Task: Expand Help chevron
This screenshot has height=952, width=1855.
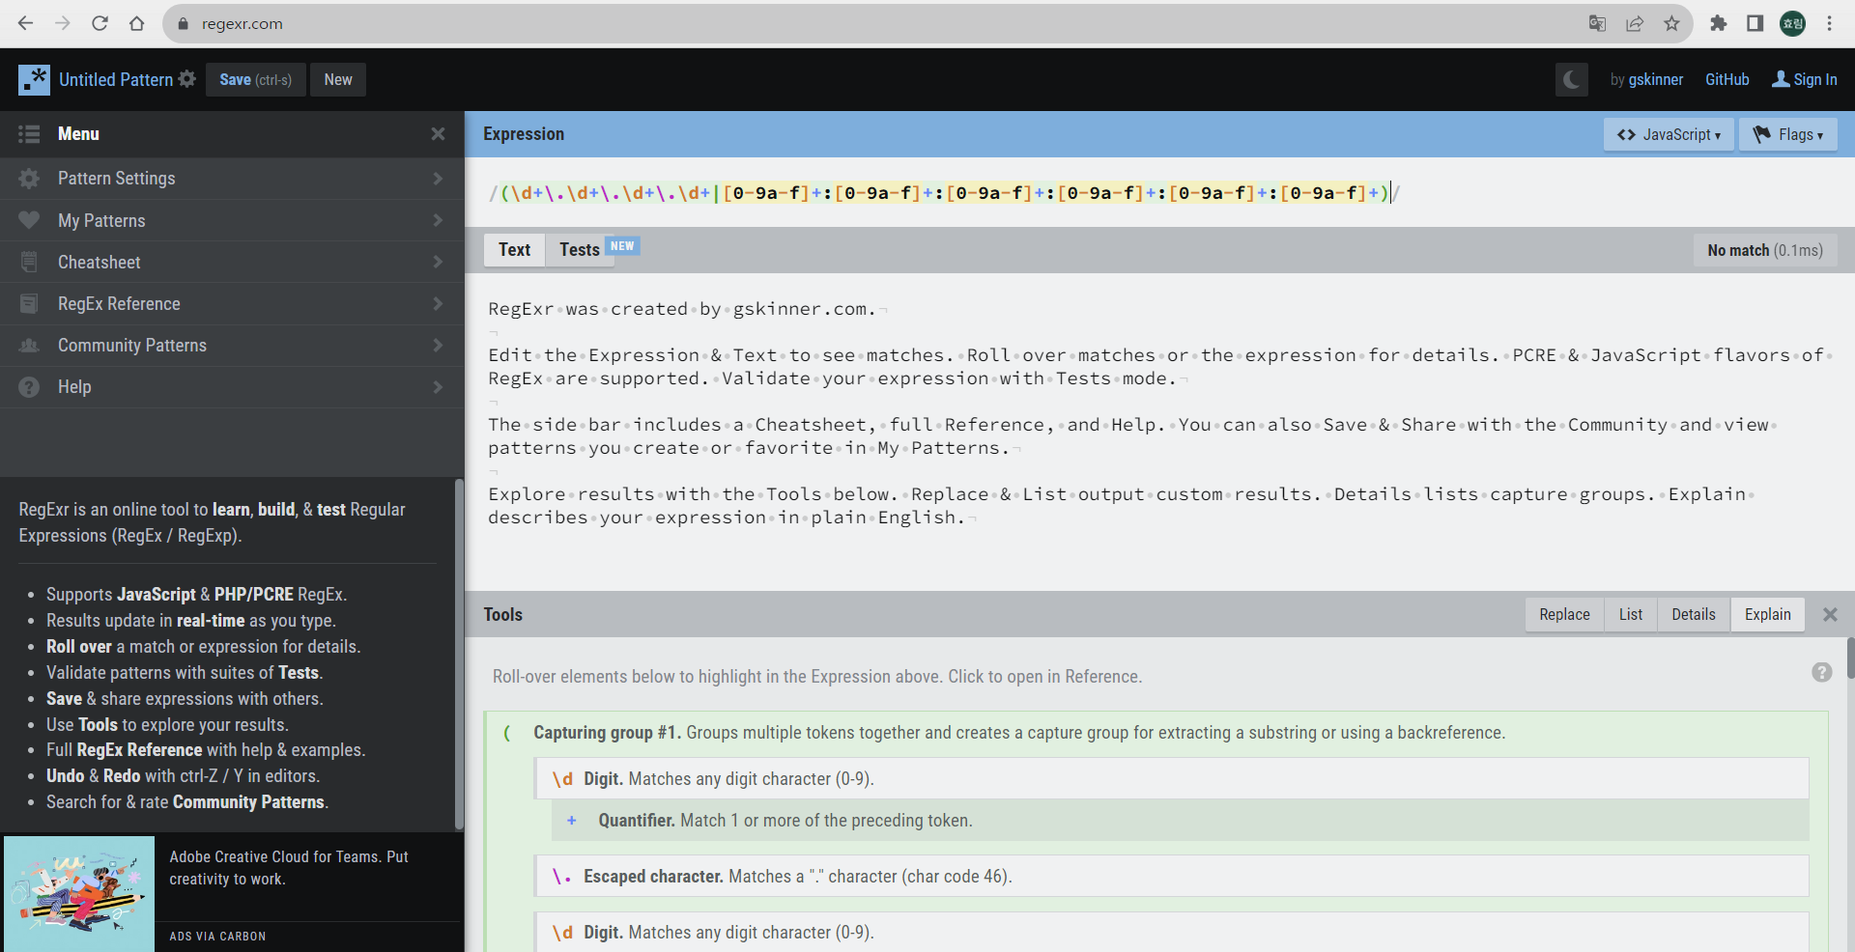Action: pos(438,386)
